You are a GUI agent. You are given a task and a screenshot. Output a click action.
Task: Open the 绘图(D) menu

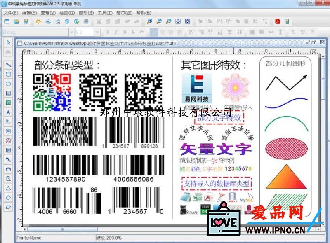67,13
